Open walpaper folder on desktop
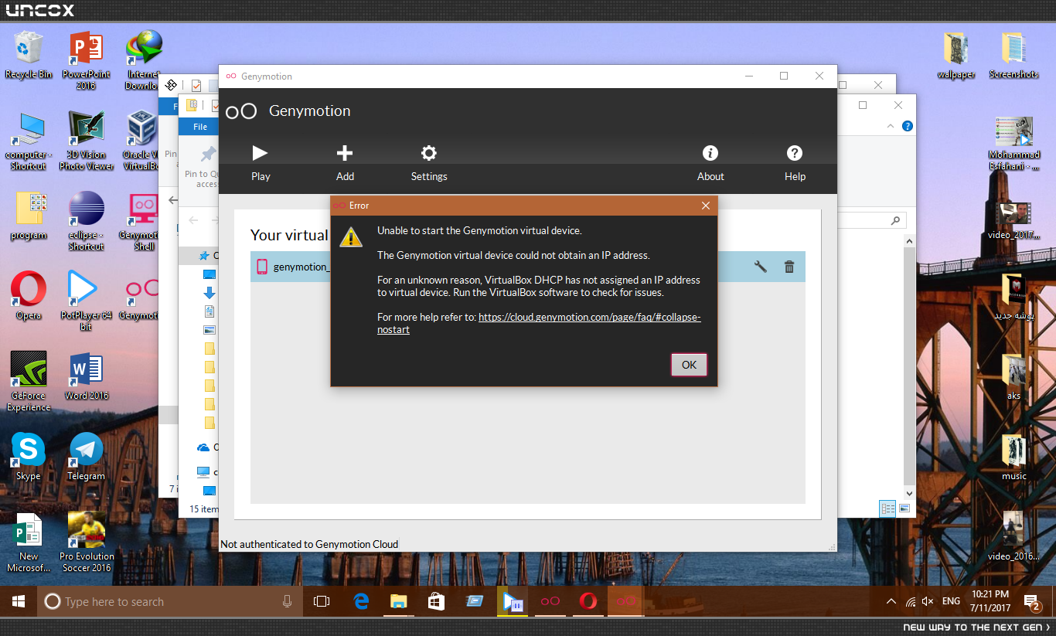Screen dimensions: 1056x636 [x=956, y=56]
